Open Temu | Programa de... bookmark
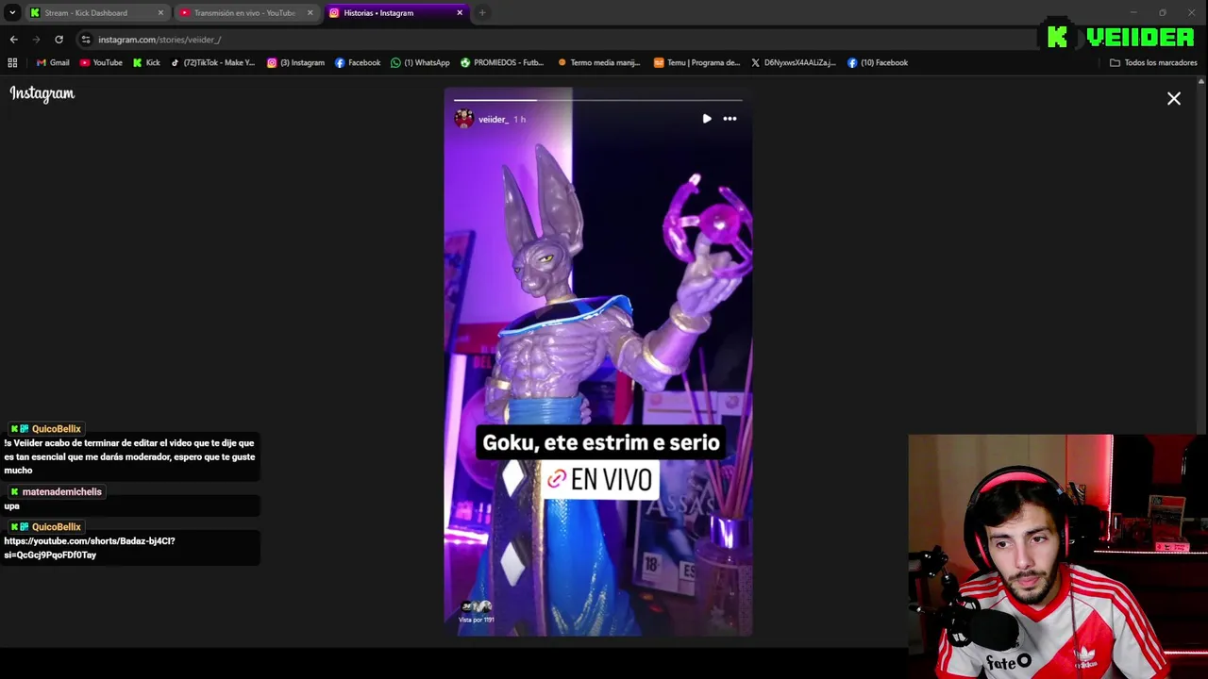 tap(697, 63)
